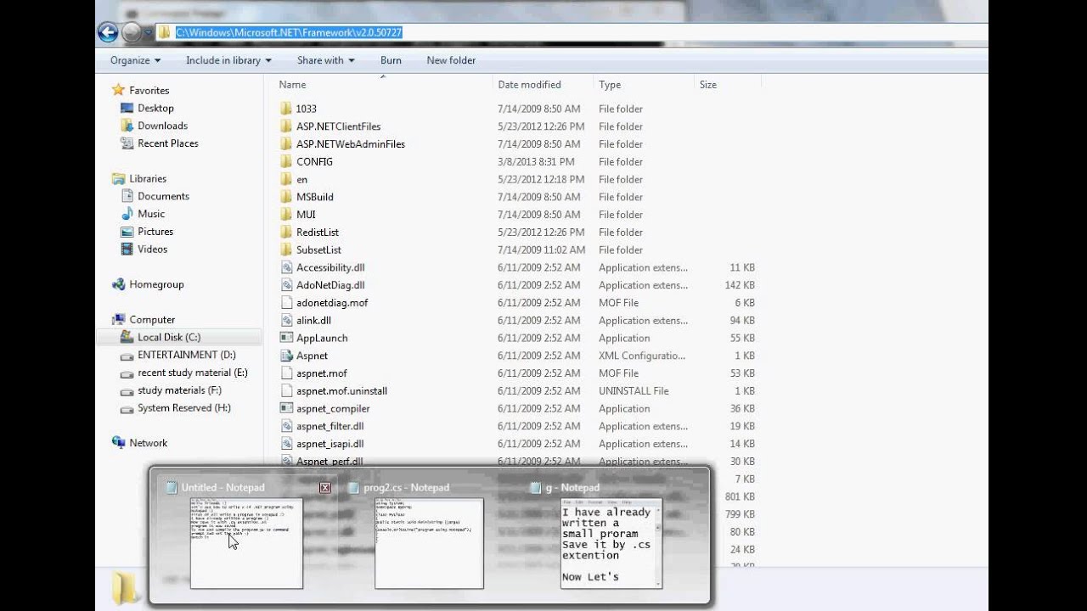The height and width of the screenshot is (611, 1087).
Task: Select the Favorites star icon
Action: coord(119,90)
